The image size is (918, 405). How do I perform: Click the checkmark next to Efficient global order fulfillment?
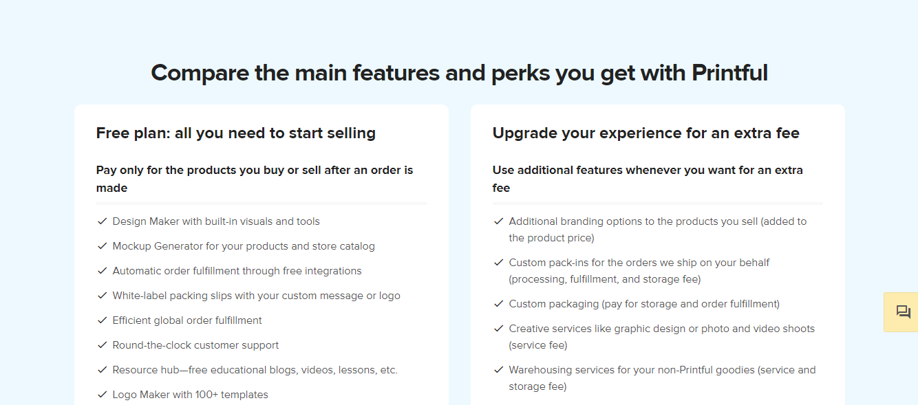pyautogui.click(x=101, y=320)
